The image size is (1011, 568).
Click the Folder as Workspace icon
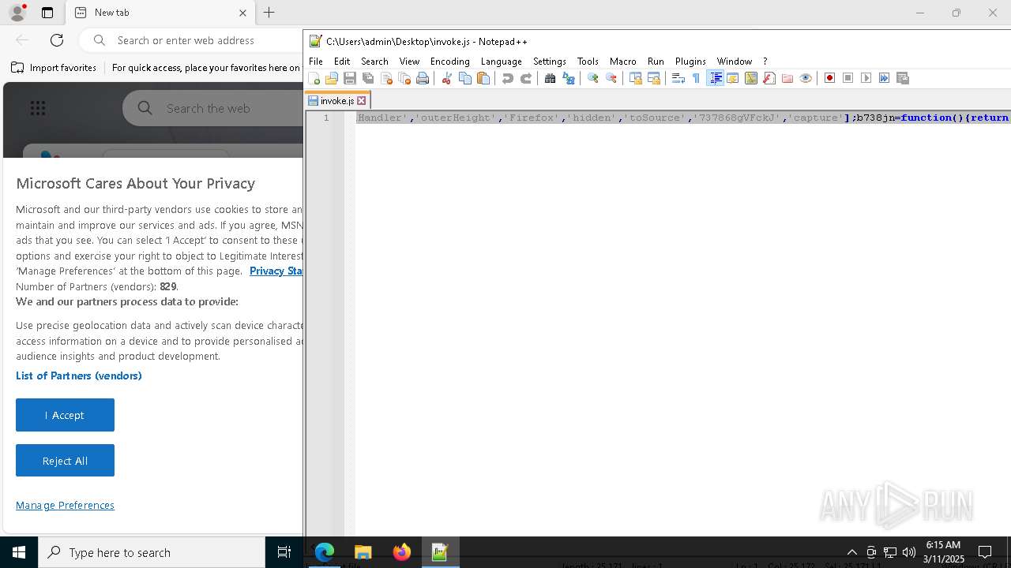787,78
